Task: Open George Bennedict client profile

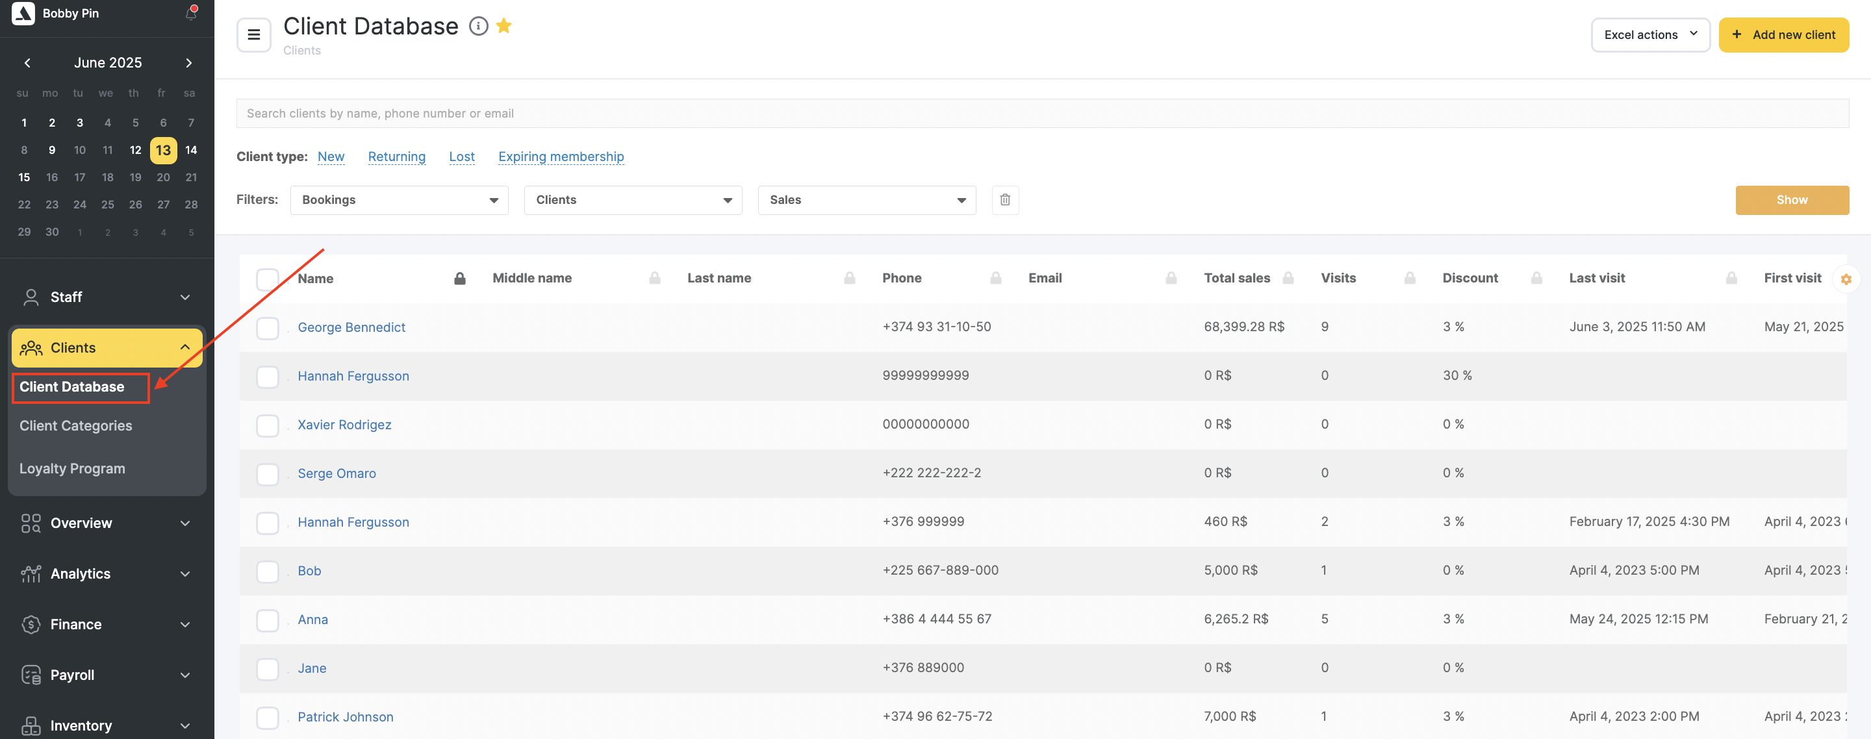Action: click(x=351, y=327)
